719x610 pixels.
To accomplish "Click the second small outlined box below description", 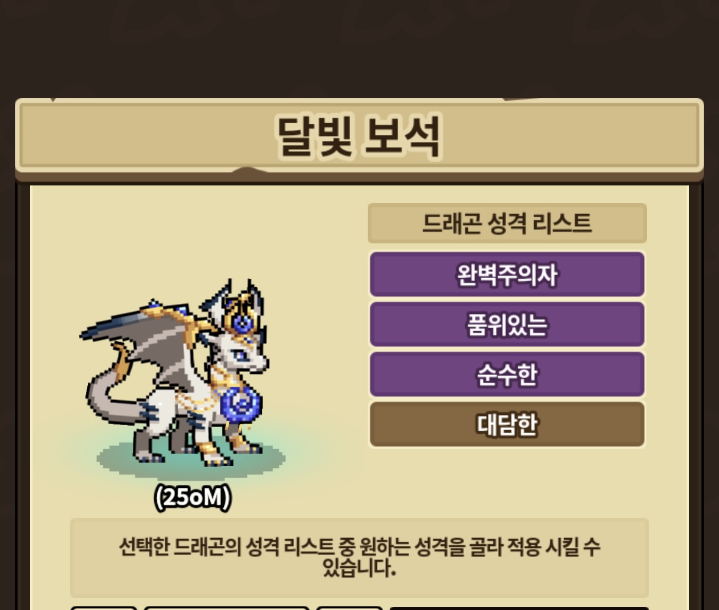I will point(349,608).
